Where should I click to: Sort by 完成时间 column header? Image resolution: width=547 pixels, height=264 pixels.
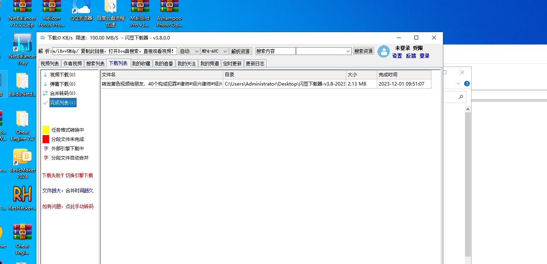[x=404, y=75]
